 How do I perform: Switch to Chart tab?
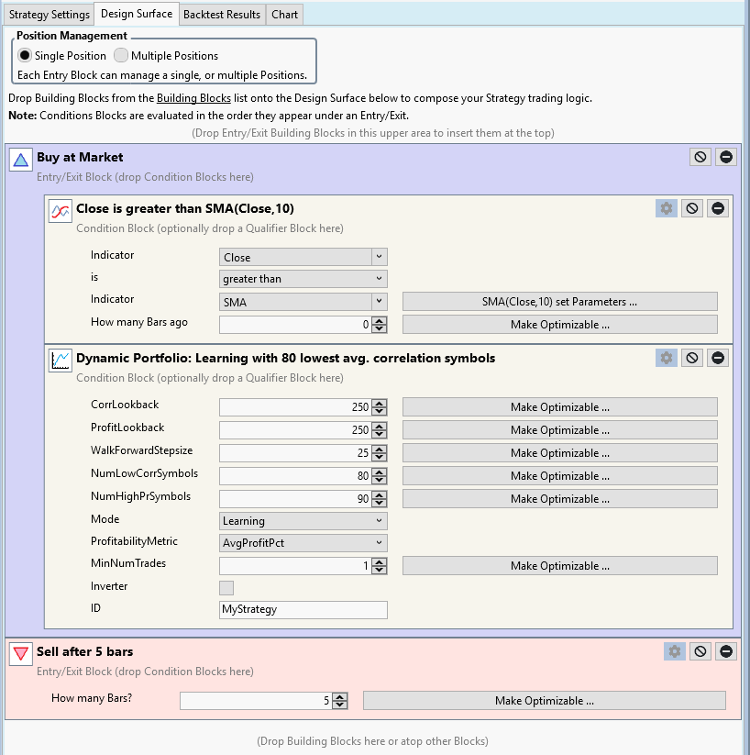284,15
